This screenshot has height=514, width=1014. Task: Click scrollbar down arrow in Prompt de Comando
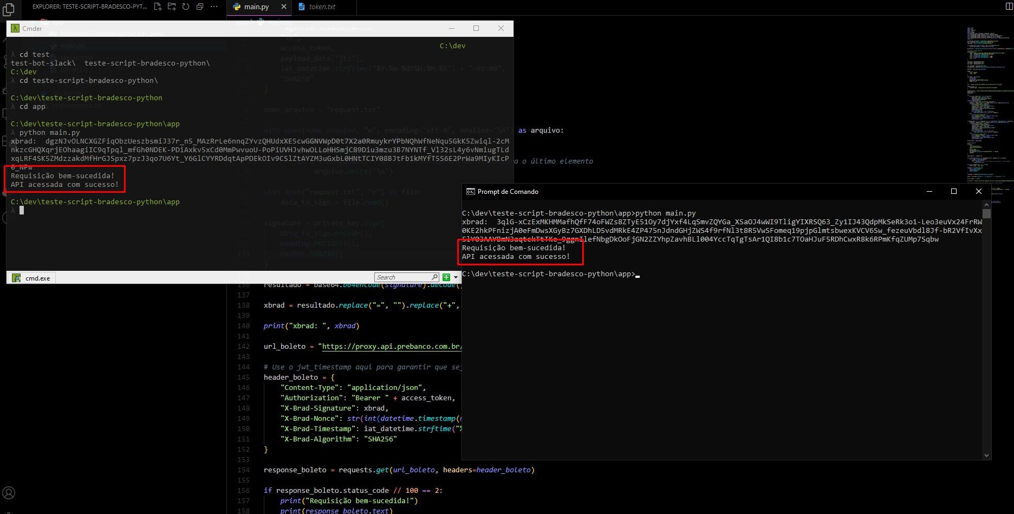click(x=986, y=456)
